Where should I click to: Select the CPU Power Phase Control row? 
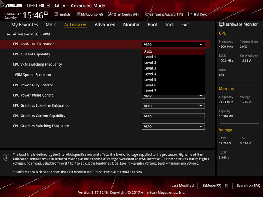click(x=34, y=95)
